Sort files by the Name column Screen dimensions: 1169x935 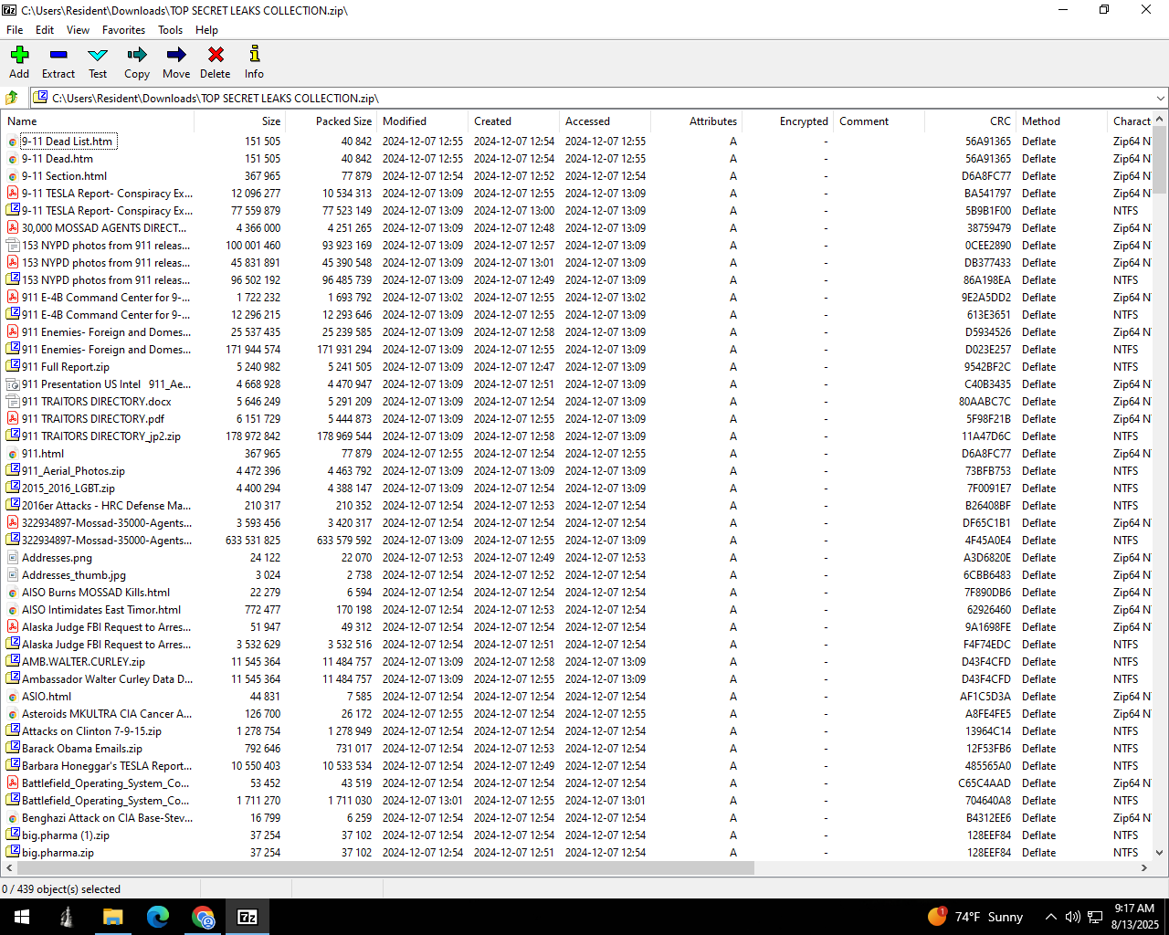tap(97, 121)
